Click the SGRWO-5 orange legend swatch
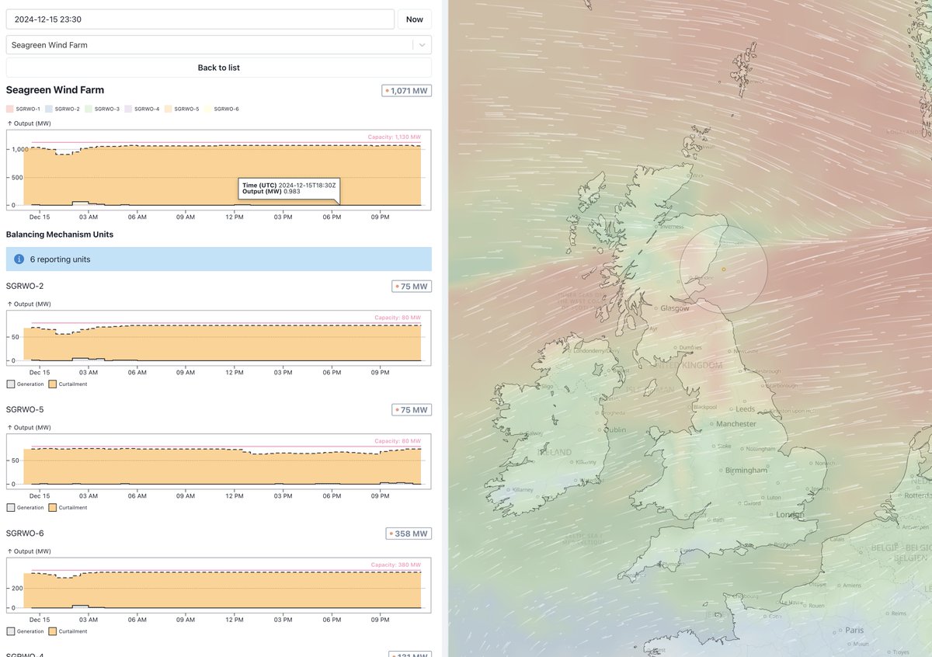The width and height of the screenshot is (932, 657). coord(169,109)
